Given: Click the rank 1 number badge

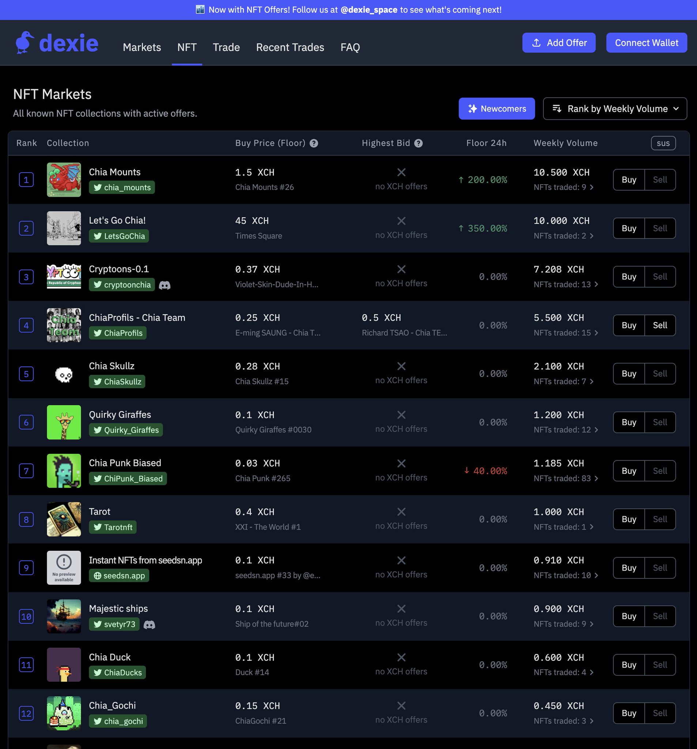Looking at the screenshot, I should point(26,180).
